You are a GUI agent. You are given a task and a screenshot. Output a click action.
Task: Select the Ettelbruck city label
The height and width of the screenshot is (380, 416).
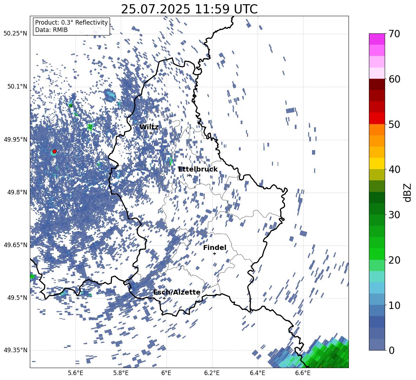(198, 169)
